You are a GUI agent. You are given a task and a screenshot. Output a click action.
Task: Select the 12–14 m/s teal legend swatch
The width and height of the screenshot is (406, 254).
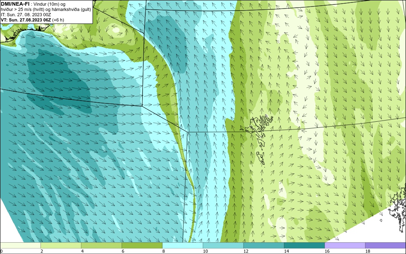point(263,245)
